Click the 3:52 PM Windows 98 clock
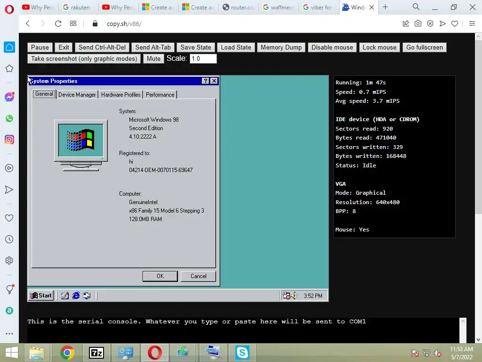This screenshot has width=482, height=362. tap(313, 296)
